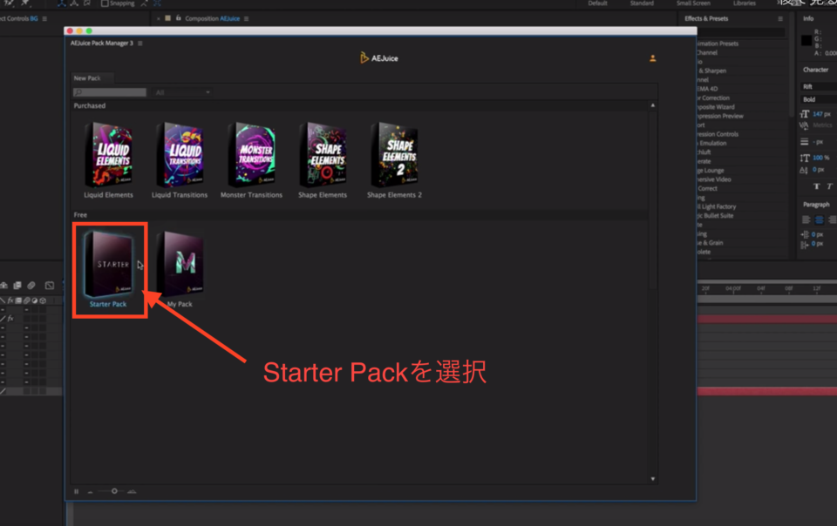This screenshot has height=526, width=837.
Task: Open the Liquid Elements pack
Action: 108,155
